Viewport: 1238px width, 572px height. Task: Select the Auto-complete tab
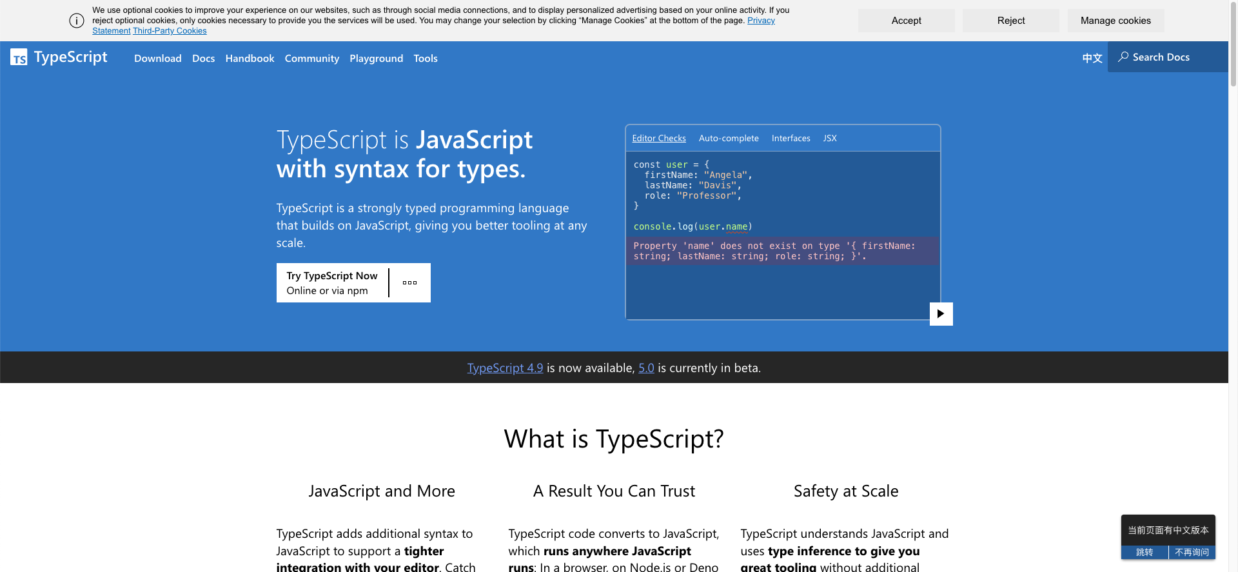coord(729,138)
